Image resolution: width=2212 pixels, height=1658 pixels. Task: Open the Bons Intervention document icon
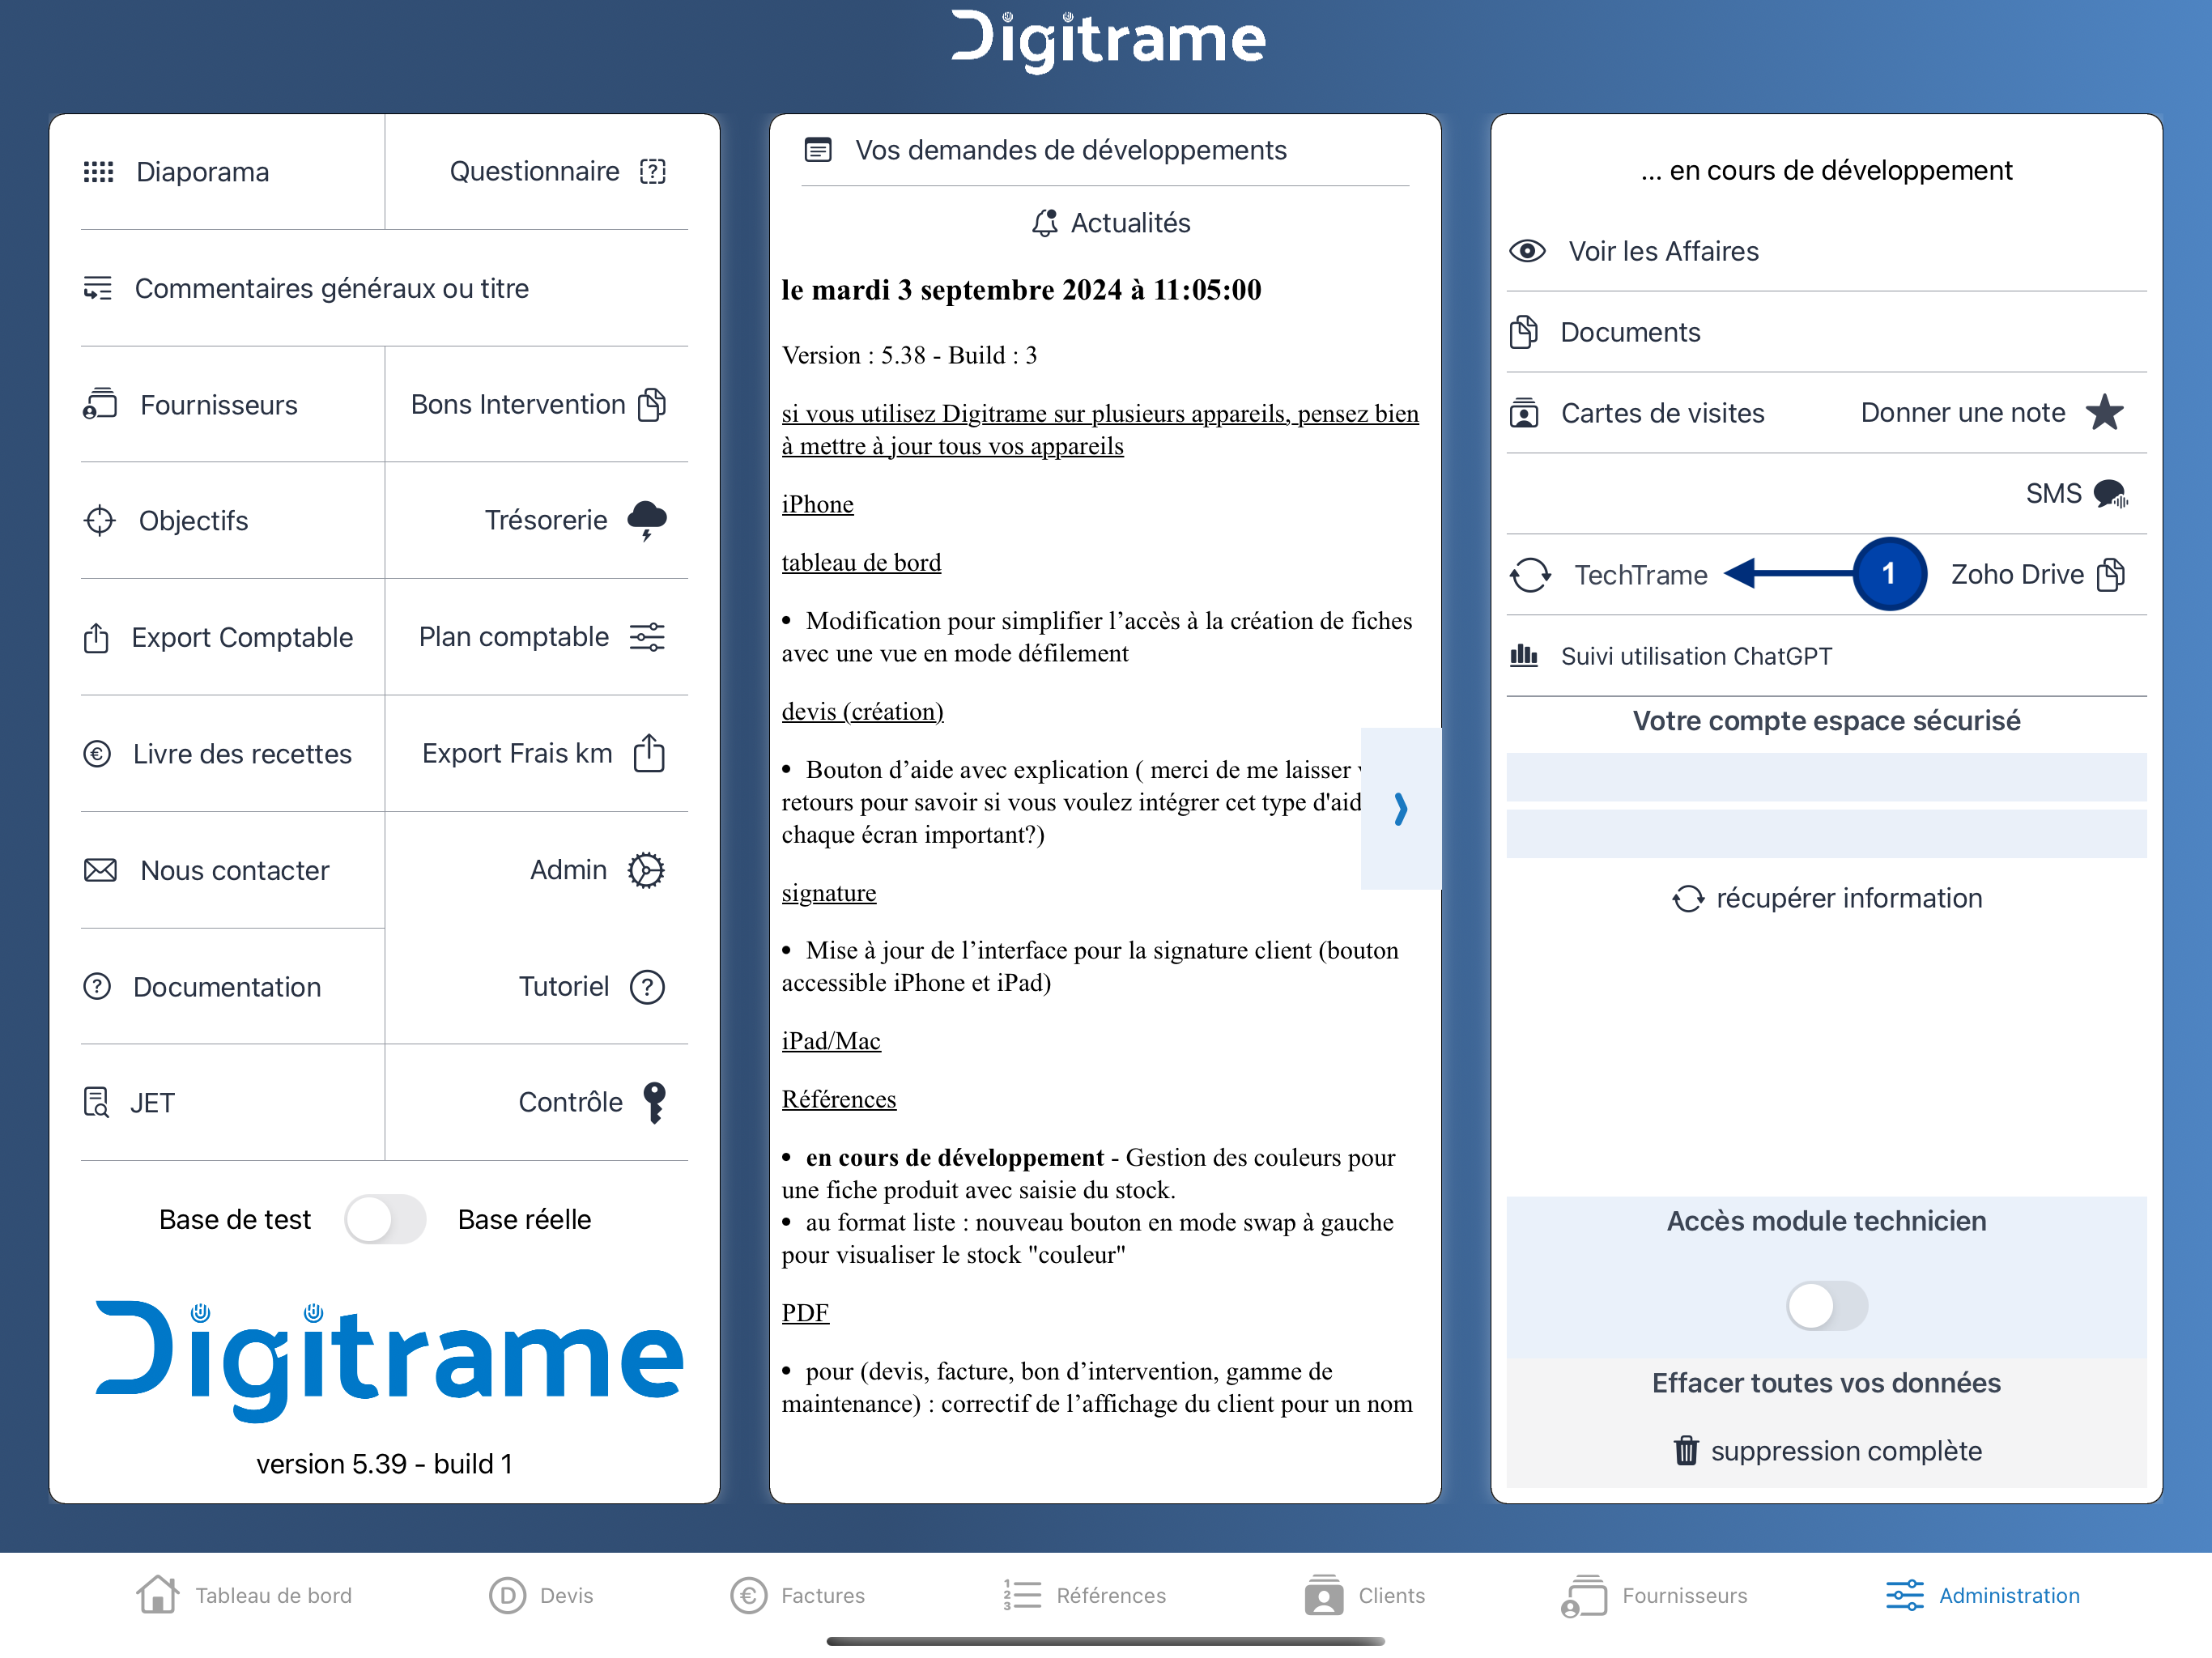tap(652, 405)
